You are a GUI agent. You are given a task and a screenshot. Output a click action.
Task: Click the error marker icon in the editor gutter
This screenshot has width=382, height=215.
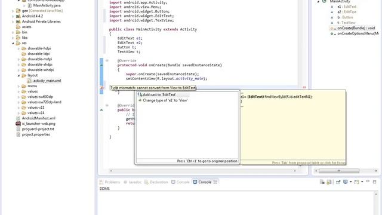point(102,88)
